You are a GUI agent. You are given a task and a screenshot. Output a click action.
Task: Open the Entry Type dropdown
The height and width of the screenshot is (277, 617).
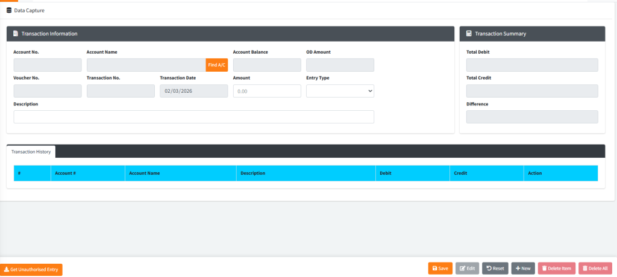click(x=340, y=91)
